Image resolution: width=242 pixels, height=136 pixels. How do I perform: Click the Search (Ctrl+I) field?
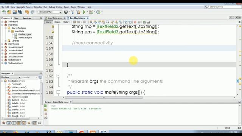tap(225, 7)
